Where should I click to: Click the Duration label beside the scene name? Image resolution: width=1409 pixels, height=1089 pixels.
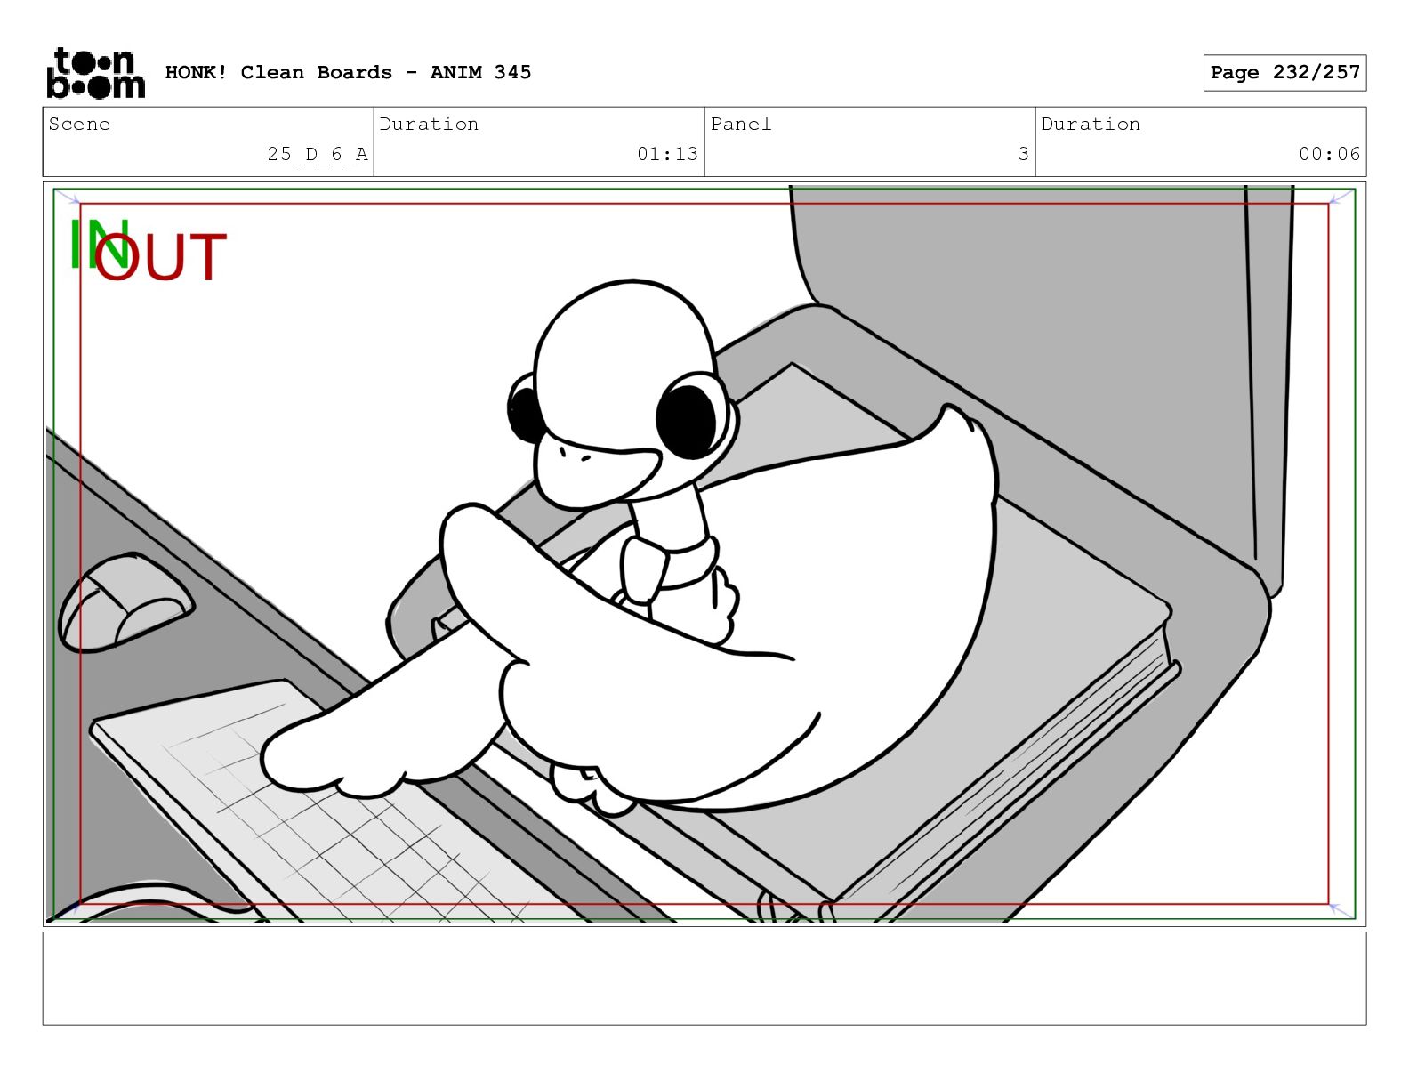[x=429, y=124]
